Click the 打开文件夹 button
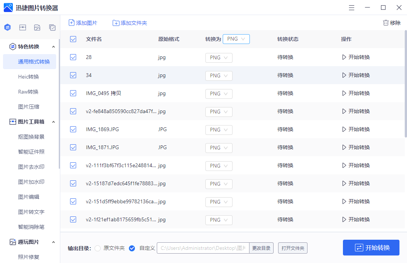The image size is (407, 263). [x=293, y=248]
